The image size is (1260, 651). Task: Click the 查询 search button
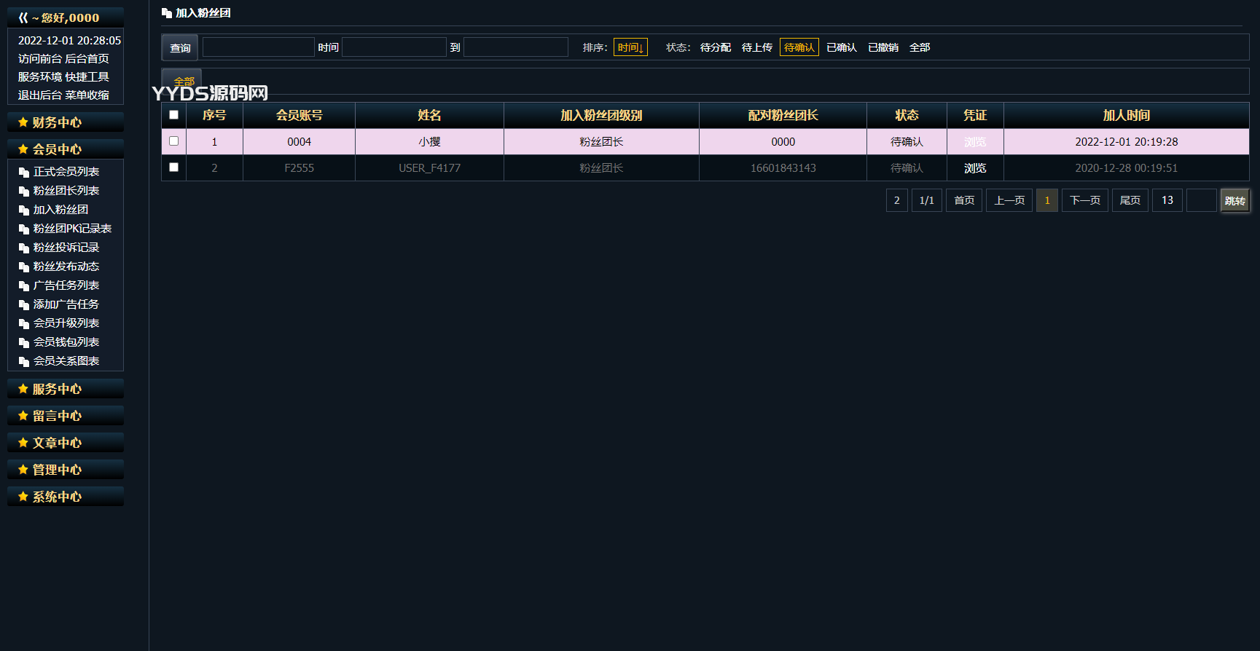[x=180, y=48]
